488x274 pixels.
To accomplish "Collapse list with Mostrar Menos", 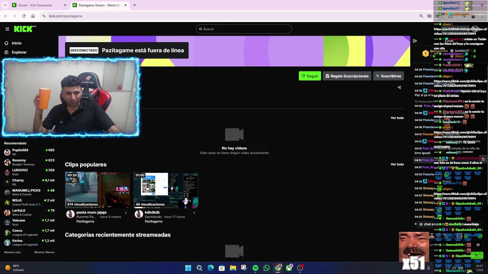I will 44,252.
